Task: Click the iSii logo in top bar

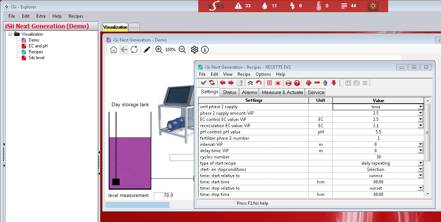Action: (x=216, y=6)
